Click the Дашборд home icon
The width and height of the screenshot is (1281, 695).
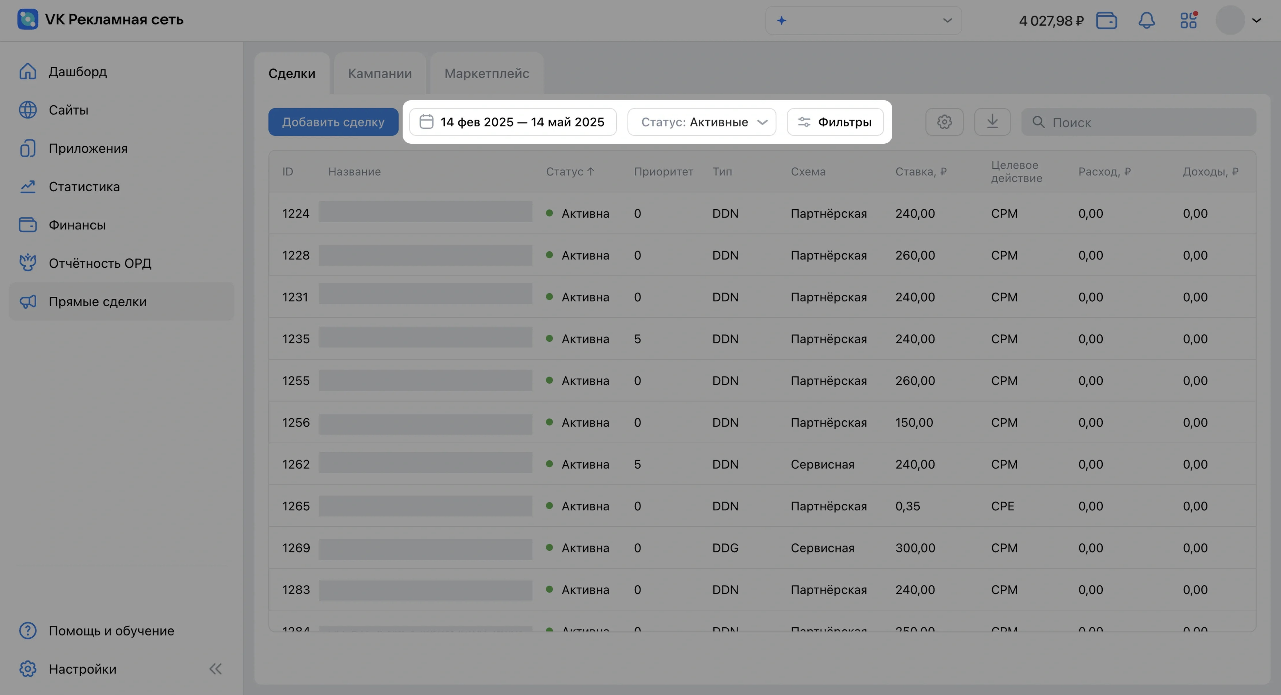point(28,72)
